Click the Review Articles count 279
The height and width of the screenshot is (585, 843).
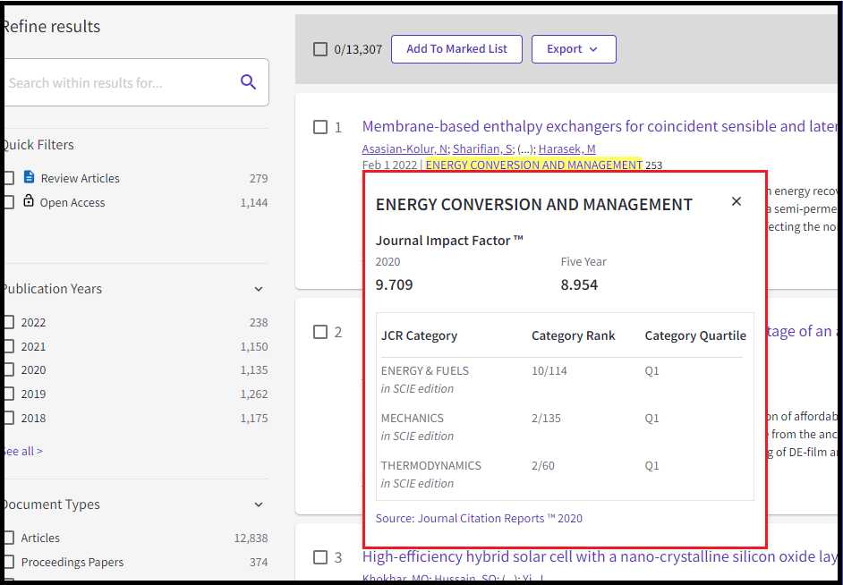coord(259,178)
